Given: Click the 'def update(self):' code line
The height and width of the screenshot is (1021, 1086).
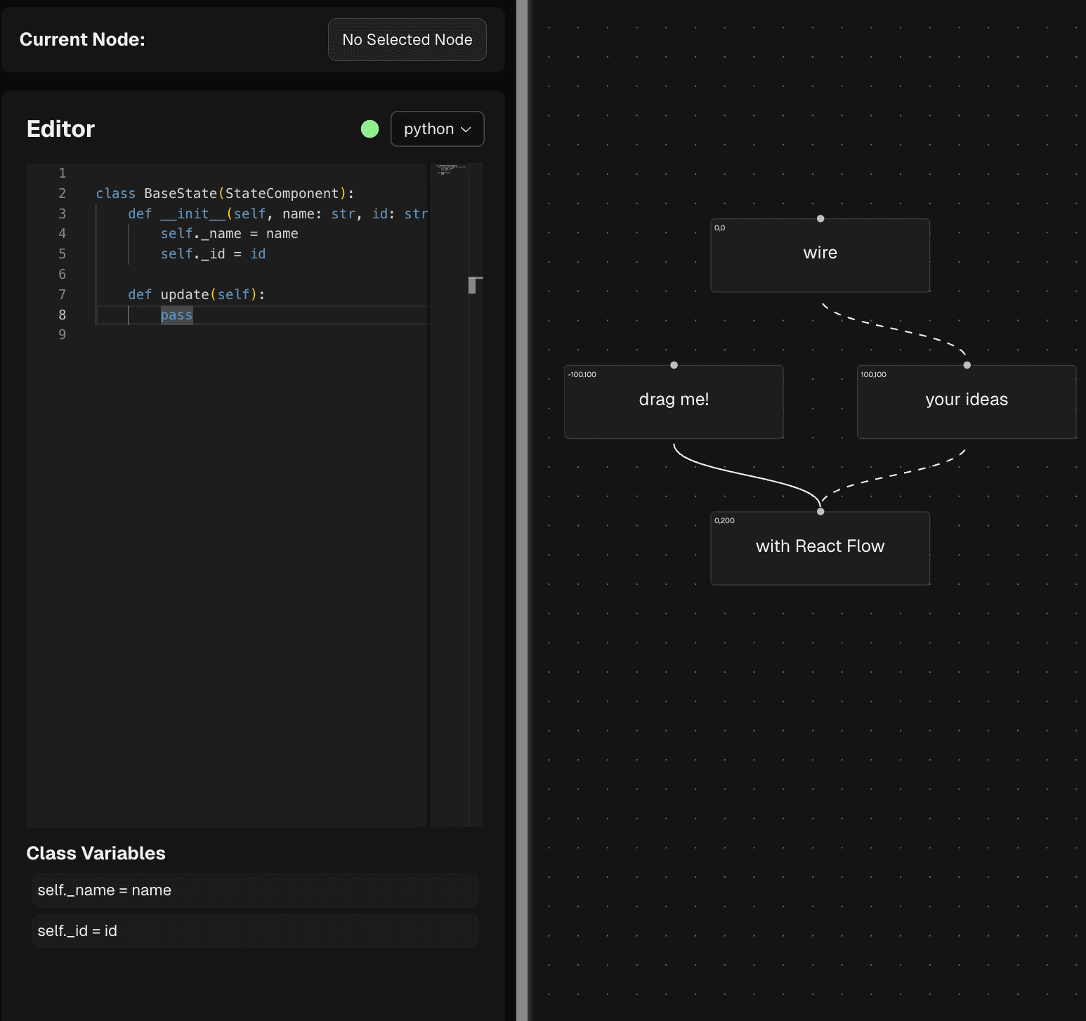Looking at the screenshot, I should [197, 294].
